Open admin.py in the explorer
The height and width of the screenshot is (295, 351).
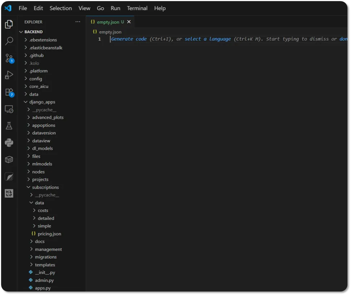(44, 280)
